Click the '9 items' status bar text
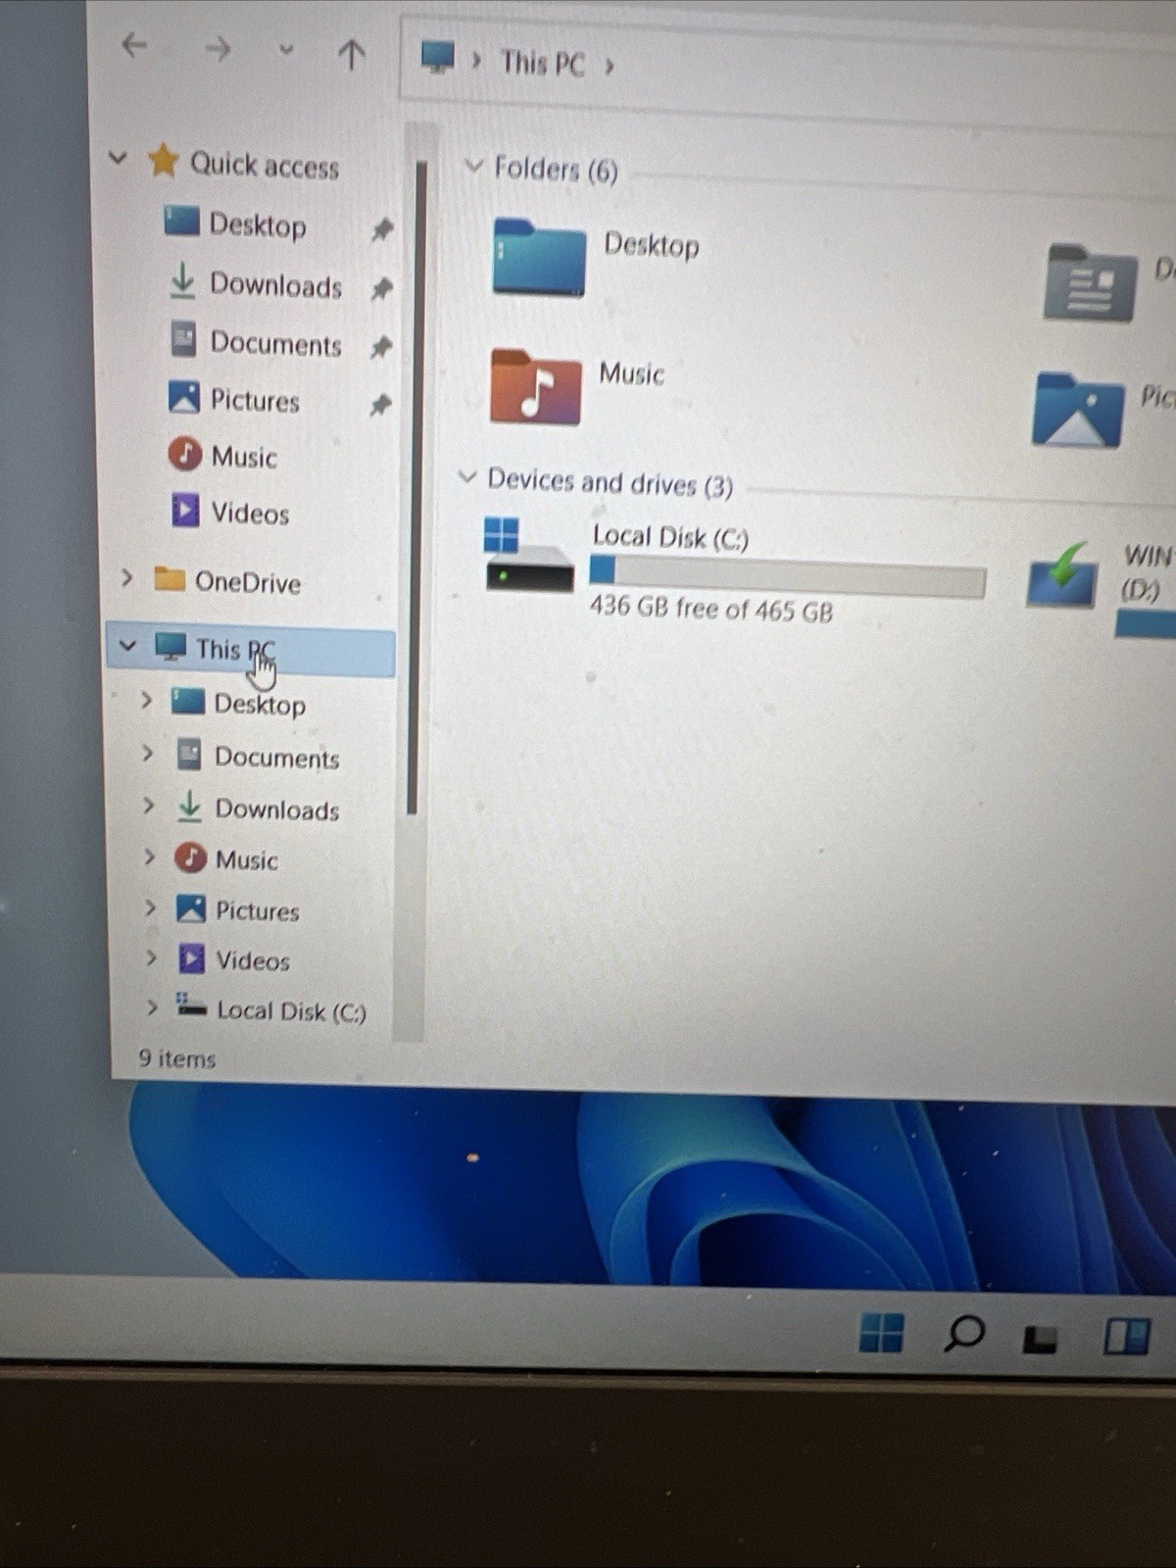The image size is (1176, 1568). (x=176, y=1058)
